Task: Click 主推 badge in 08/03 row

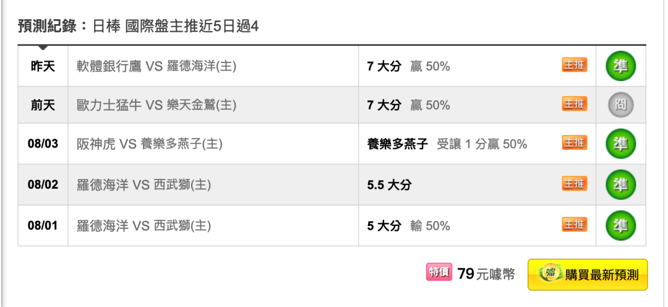Action: point(574,142)
